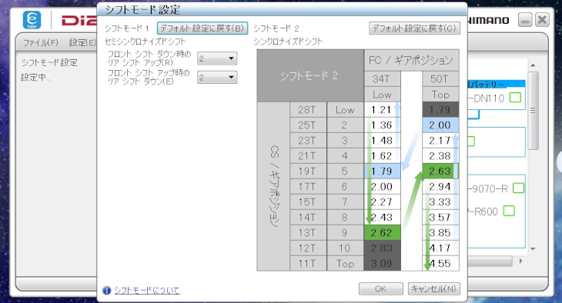The width and height of the screenshot is (562, 303).
Task: Click the 3.33 gear ratio cell
Action: click(440, 202)
